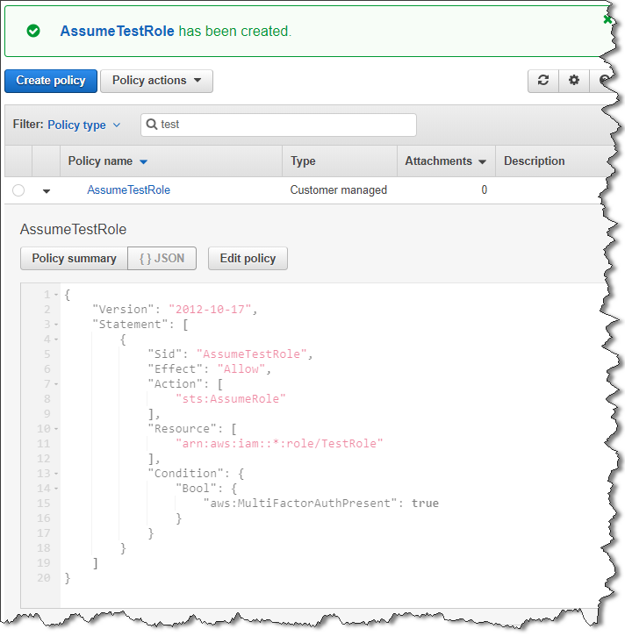Click the Edit policy button
This screenshot has height=636, width=625.
(248, 259)
